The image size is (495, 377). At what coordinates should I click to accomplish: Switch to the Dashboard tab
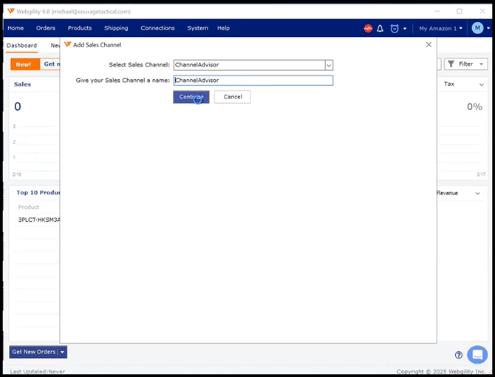click(22, 46)
